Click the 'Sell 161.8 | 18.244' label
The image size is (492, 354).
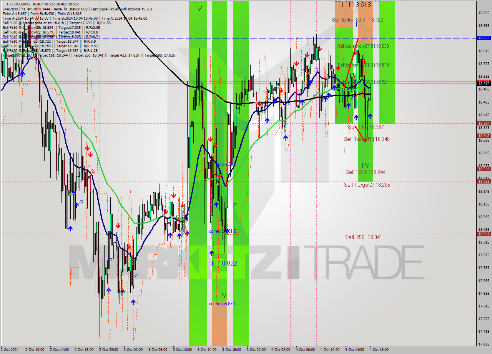tap(365, 172)
